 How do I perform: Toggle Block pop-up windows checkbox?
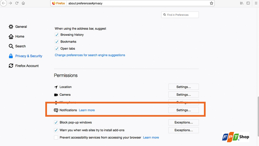point(56,123)
